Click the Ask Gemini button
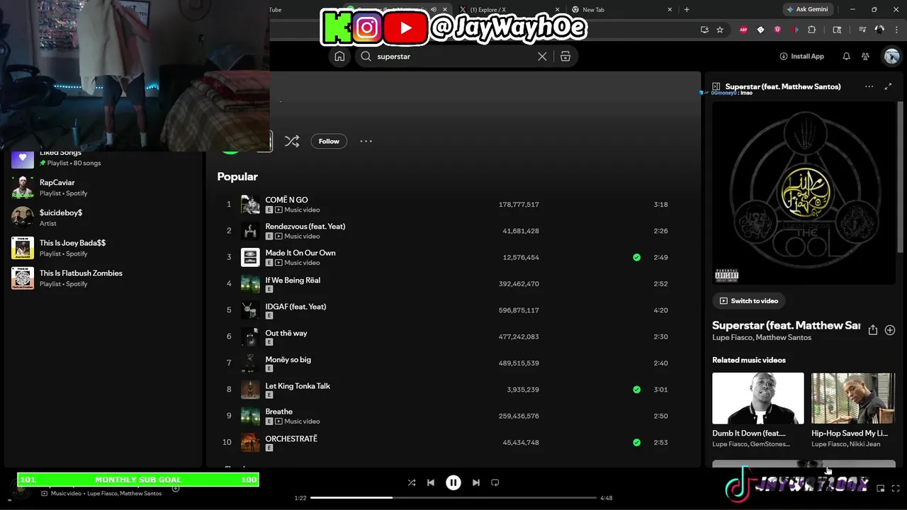Viewport: 907px width, 510px height. pyautogui.click(x=807, y=9)
